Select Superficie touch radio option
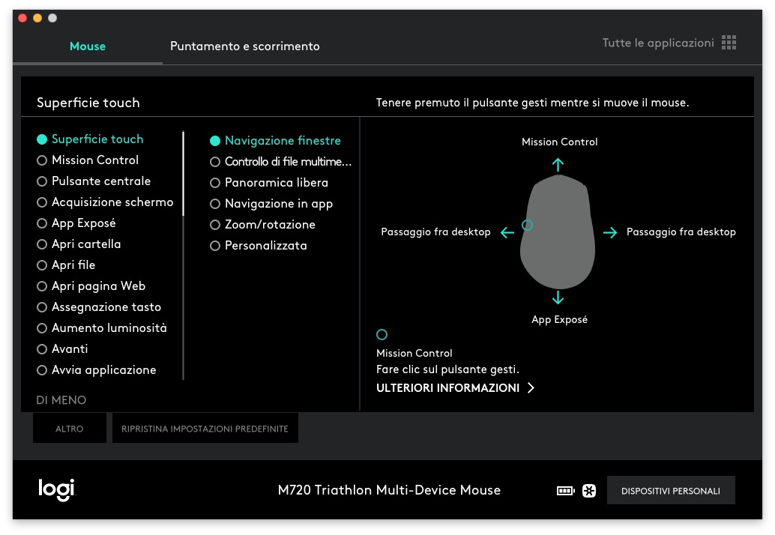 (x=90, y=139)
